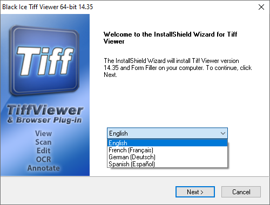Click the Cancel button
Image resolution: width=270 pixels, height=205 pixels.
point(241,192)
